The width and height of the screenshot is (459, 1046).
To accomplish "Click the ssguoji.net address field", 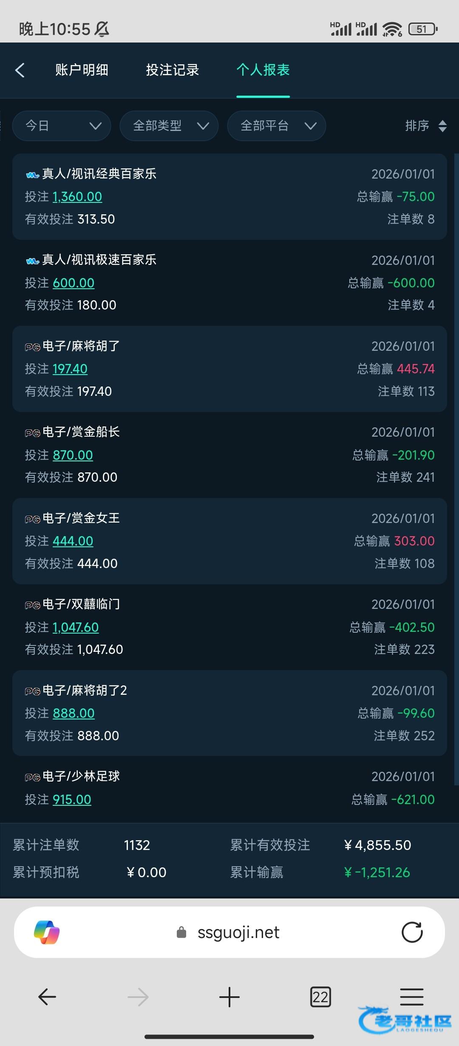I will (238, 932).
